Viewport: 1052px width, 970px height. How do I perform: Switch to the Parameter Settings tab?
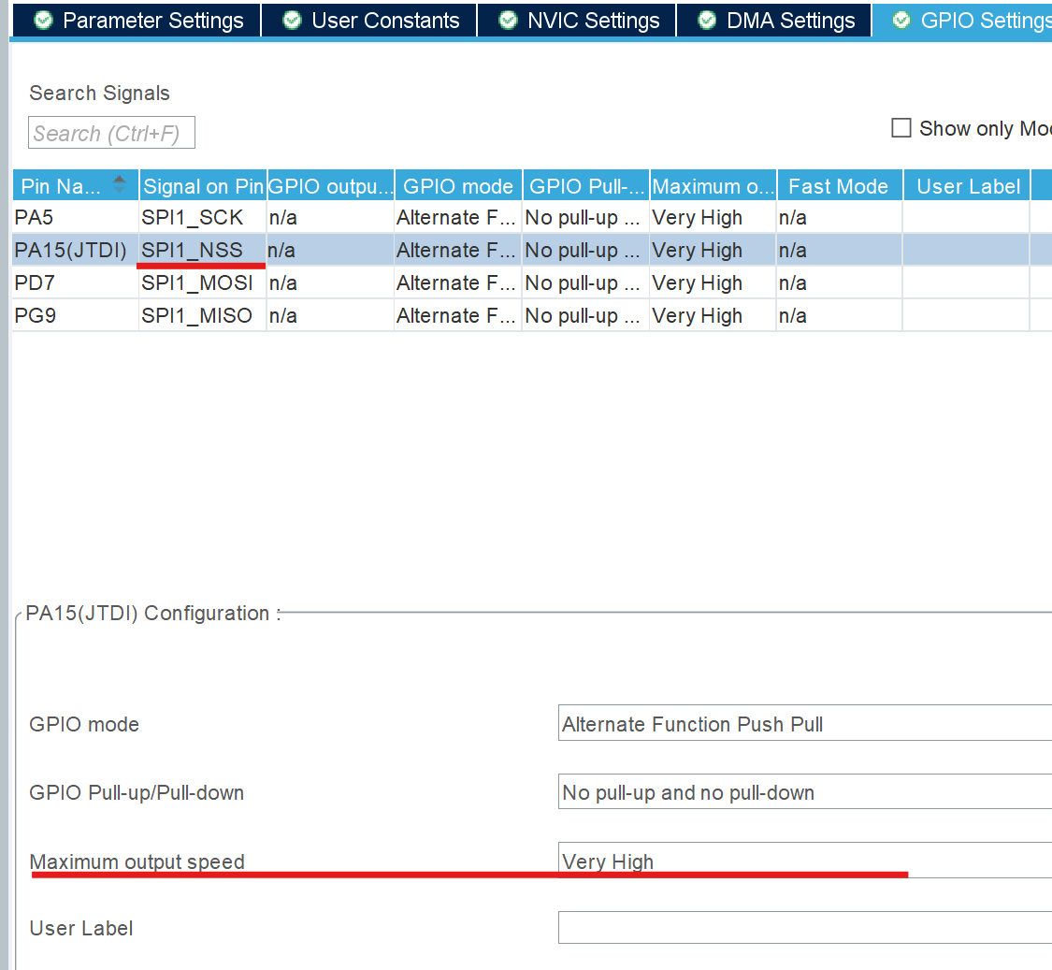tap(137, 21)
